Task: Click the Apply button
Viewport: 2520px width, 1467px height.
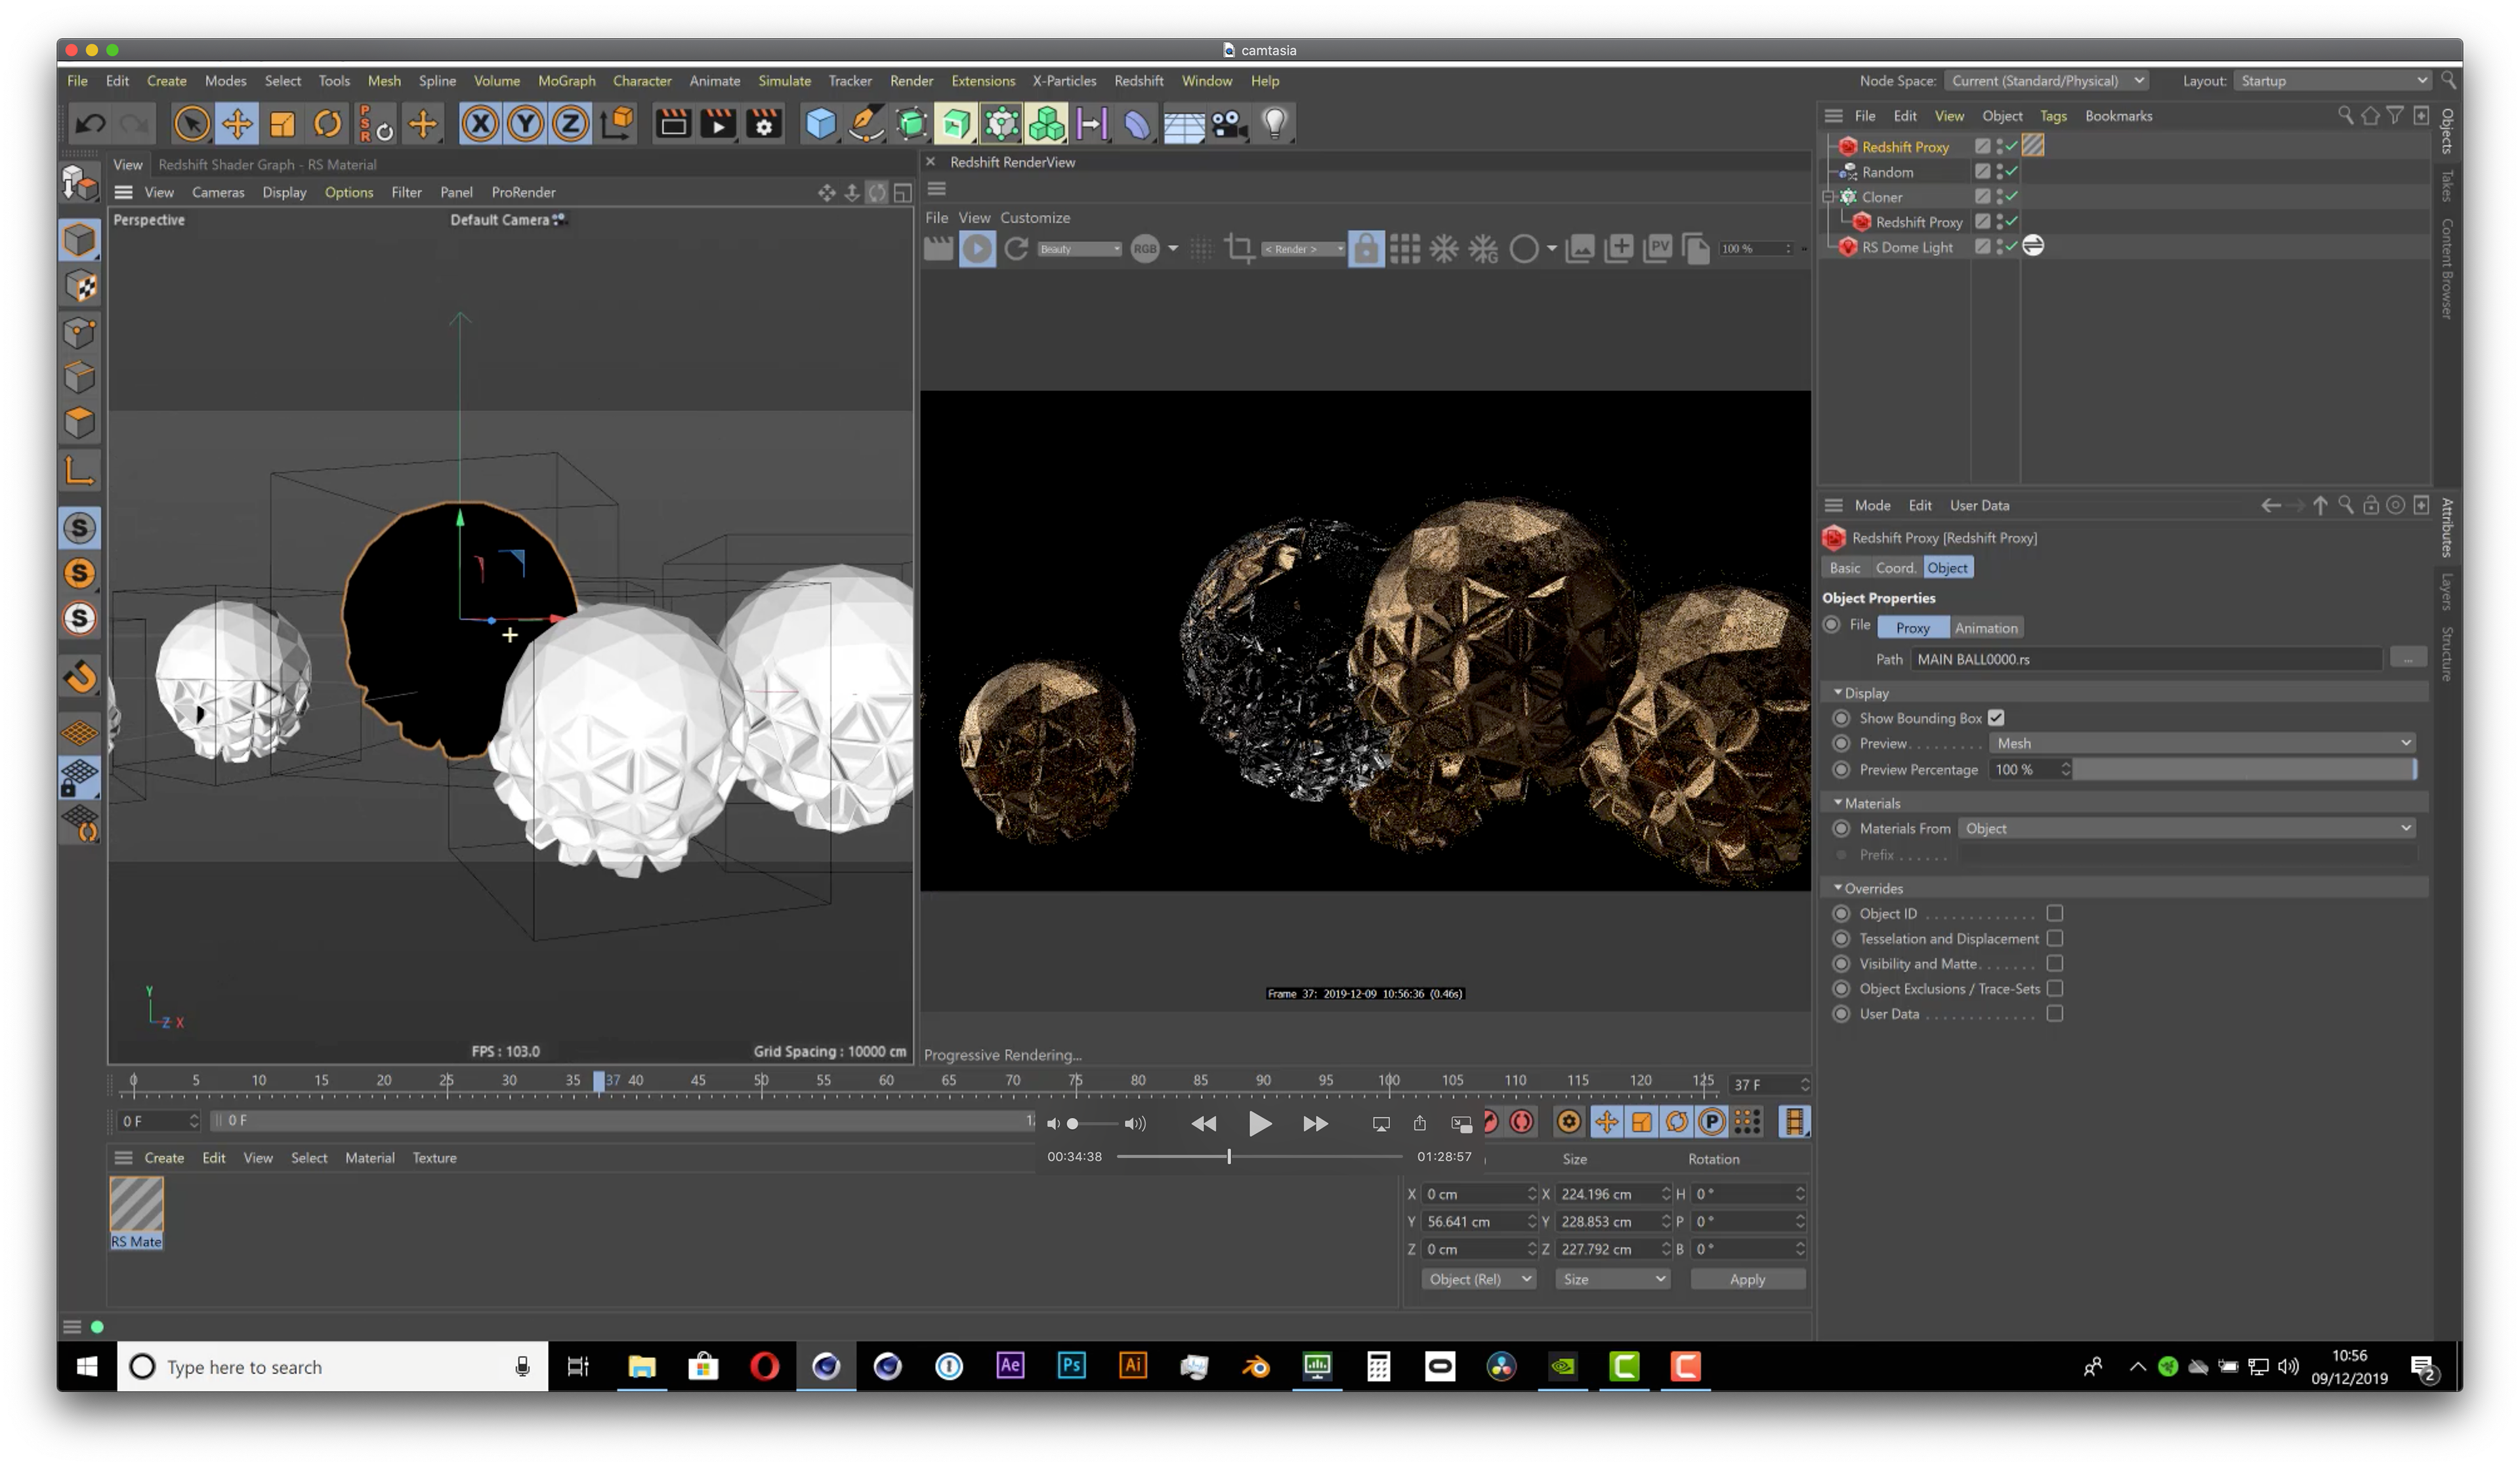Action: 1747,1279
